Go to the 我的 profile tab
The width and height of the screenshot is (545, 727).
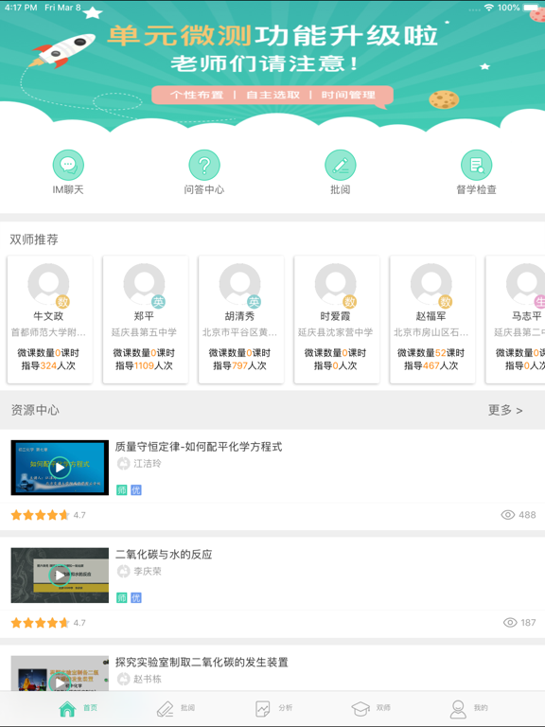pos(468,708)
